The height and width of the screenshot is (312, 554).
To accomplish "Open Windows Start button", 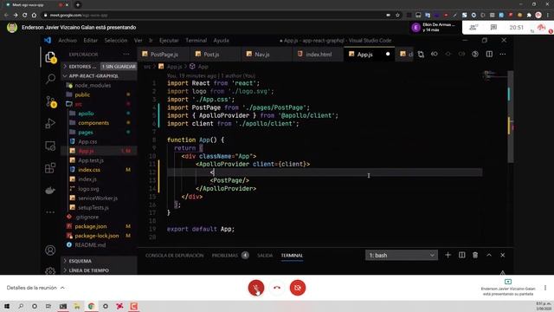I will 7,306.
